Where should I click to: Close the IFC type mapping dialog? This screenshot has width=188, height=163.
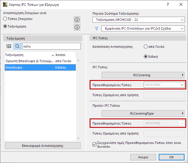point(181,5)
